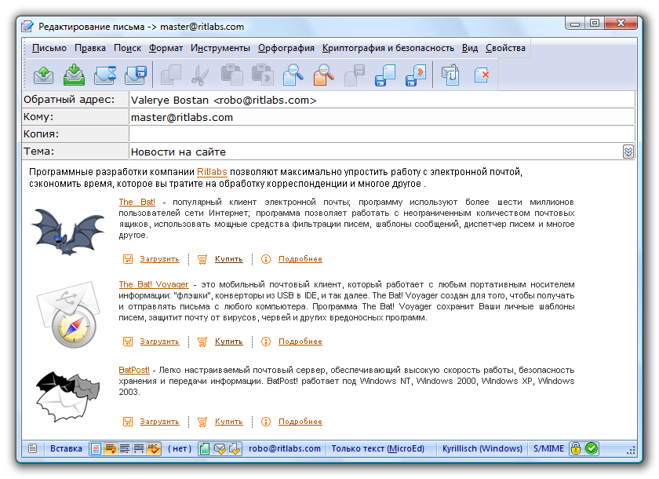
Task: Click the orange magnifier Find and Replace icon
Action: pos(323,75)
